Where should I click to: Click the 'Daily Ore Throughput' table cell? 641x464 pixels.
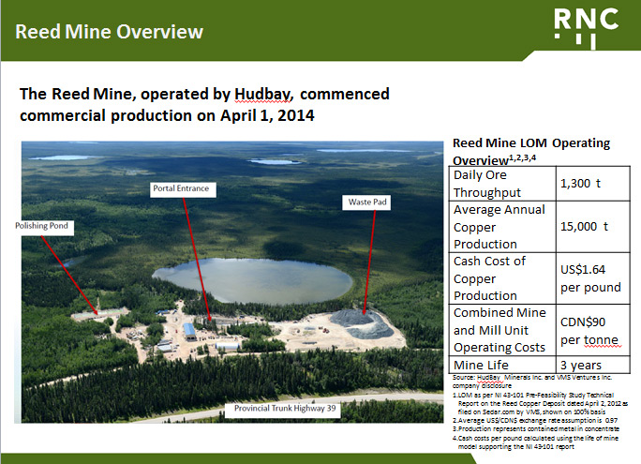(502, 184)
